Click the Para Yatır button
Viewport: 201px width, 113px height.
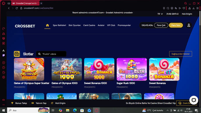click(176, 25)
